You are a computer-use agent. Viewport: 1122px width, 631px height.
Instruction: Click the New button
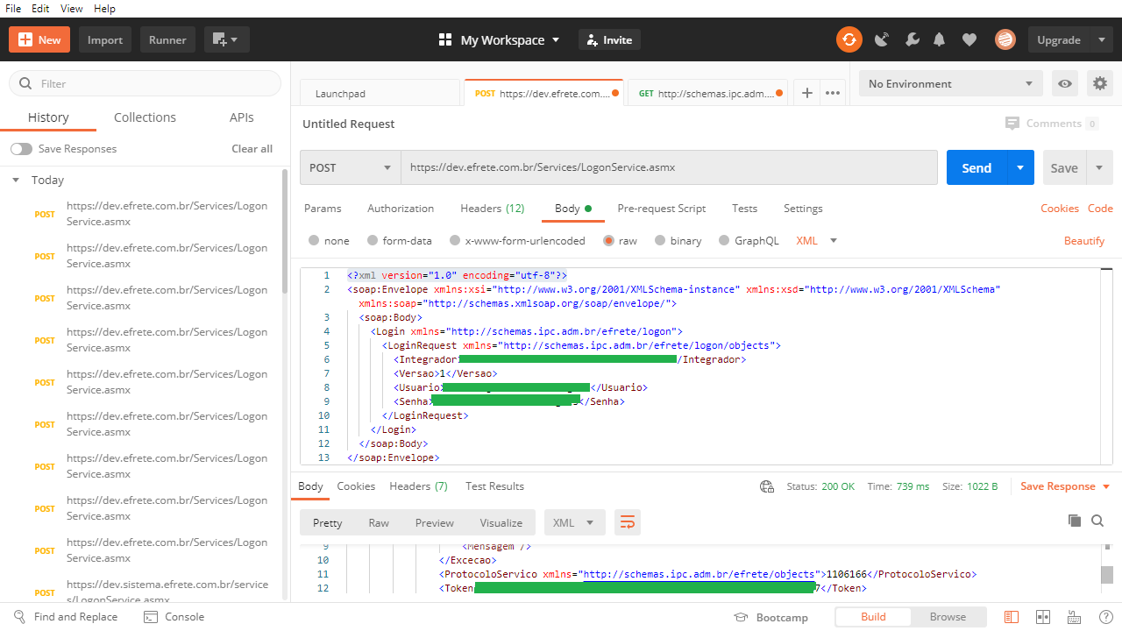tap(39, 39)
